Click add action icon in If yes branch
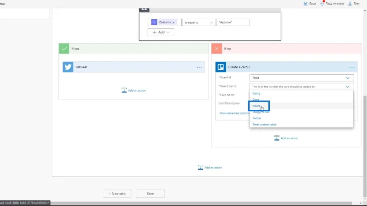The height and width of the screenshot is (206, 367). tap(124, 90)
